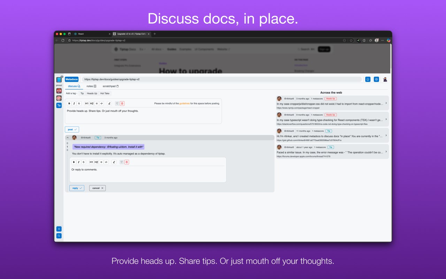The width and height of the screenshot is (446, 279).
Task: Toggle italic in the reply editor
Action: point(79,162)
